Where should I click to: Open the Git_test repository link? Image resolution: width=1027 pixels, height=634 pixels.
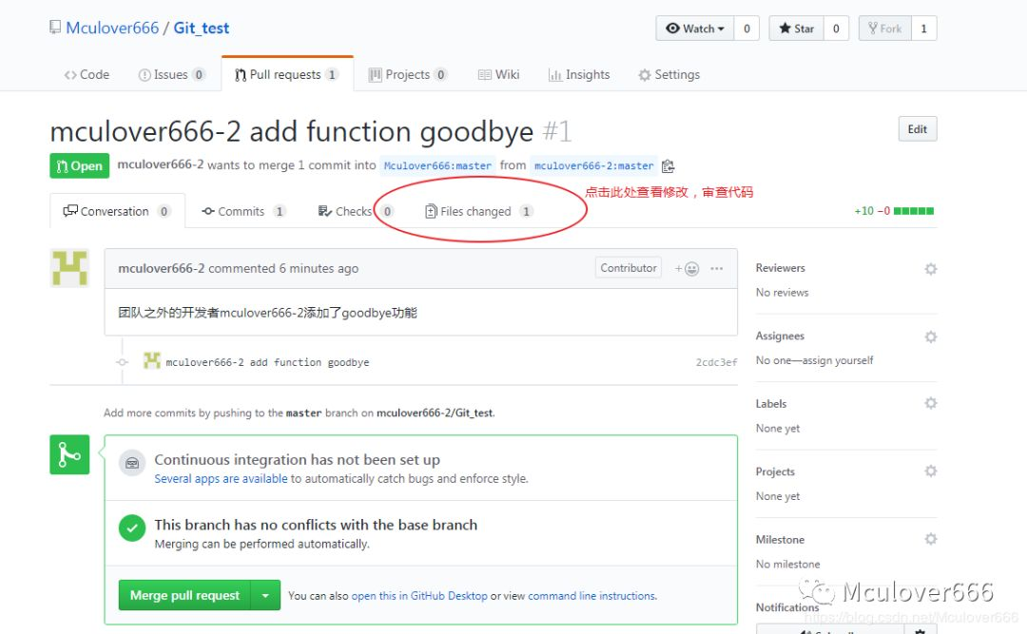coord(201,29)
